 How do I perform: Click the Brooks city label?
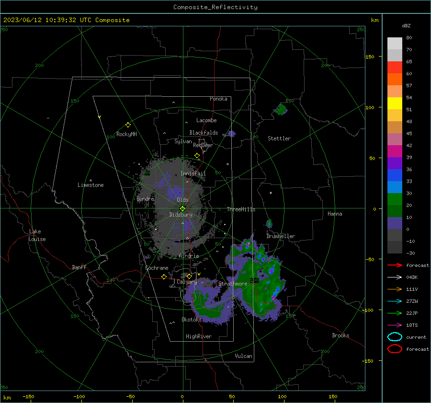[x=340, y=335]
